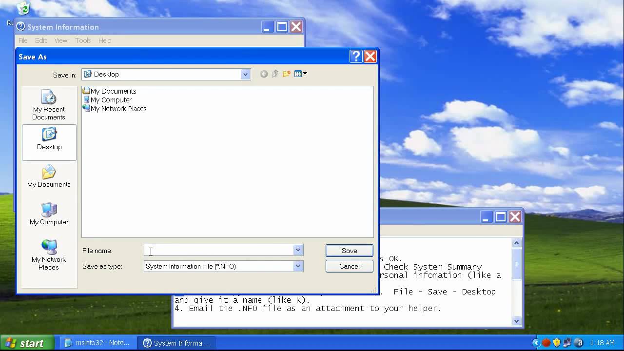Click inside the File name text field
624x351 pixels.
tap(219, 250)
